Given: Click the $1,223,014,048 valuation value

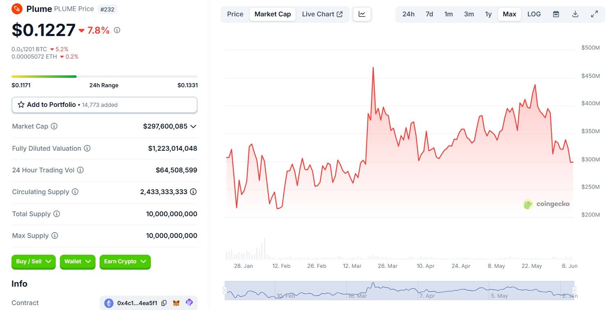Looking at the screenshot, I should (x=173, y=148).
